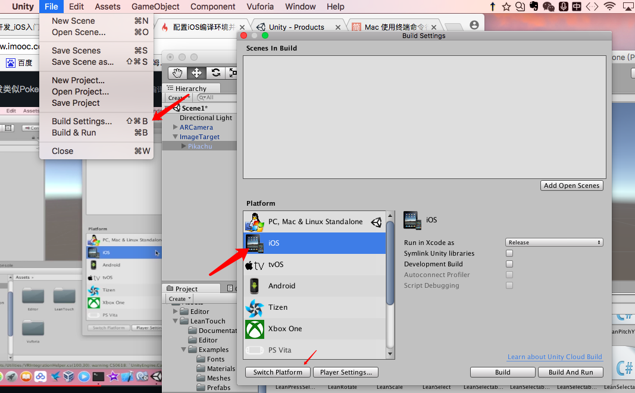Click the Switch Platform button
The image size is (635, 393).
(278, 372)
